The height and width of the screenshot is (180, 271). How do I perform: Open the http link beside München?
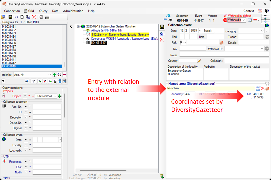(258, 88)
